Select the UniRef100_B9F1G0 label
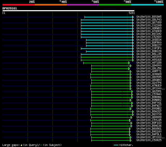 (x=149, y=123)
